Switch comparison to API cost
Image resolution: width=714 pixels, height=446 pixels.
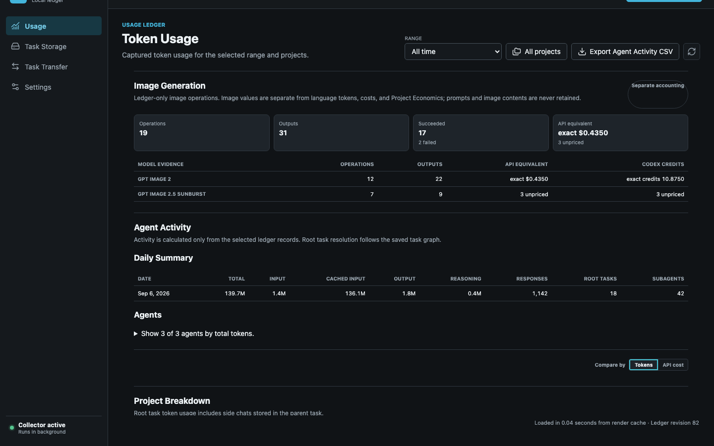[x=673, y=365]
